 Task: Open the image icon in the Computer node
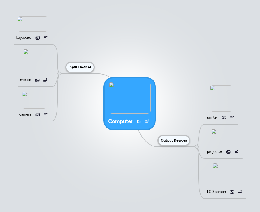(139, 121)
